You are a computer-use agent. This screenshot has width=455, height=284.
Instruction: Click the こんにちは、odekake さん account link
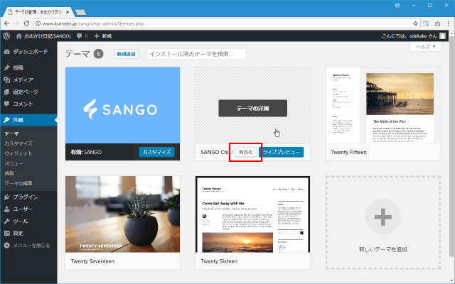[409, 36]
